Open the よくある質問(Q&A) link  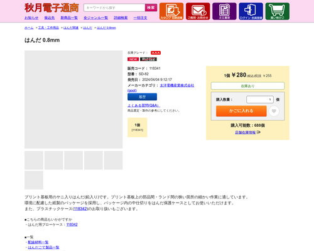(x=144, y=105)
